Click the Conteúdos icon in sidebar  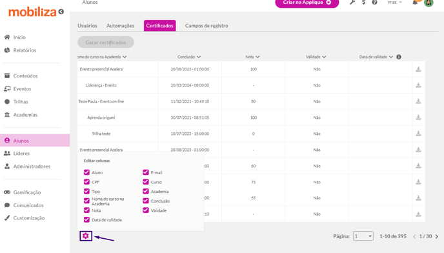click(7, 76)
